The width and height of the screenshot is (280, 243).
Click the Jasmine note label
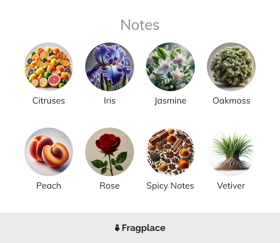pyautogui.click(x=170, y=101)
